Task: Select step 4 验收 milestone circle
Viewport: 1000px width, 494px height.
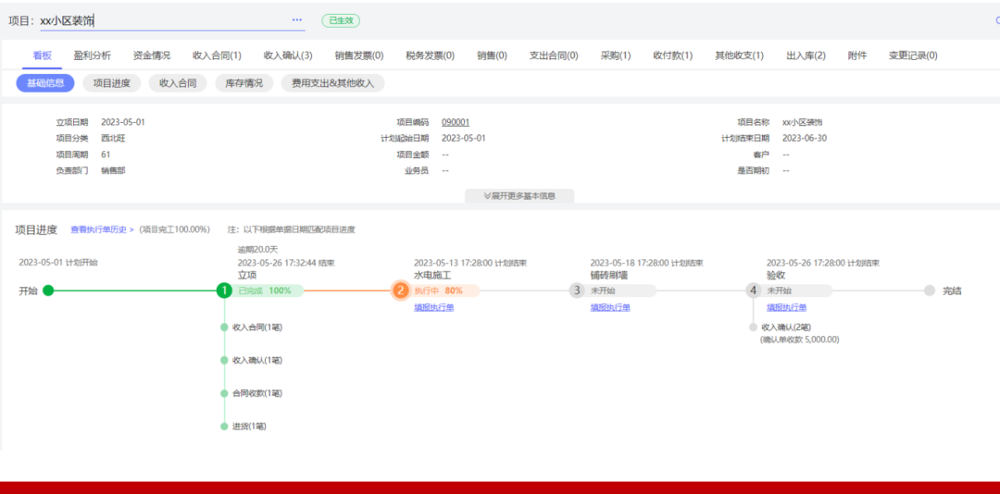Action: [x=753, y=290]
